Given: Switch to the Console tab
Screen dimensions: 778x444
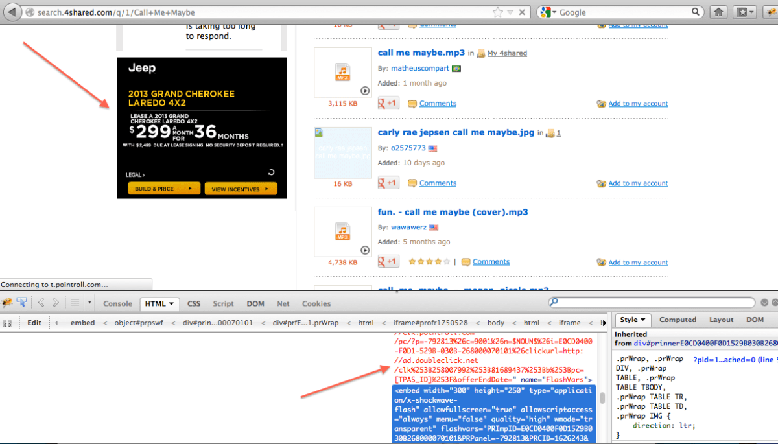Looking at the screenshot, I should pyautogui.click(x=117, y=303).
